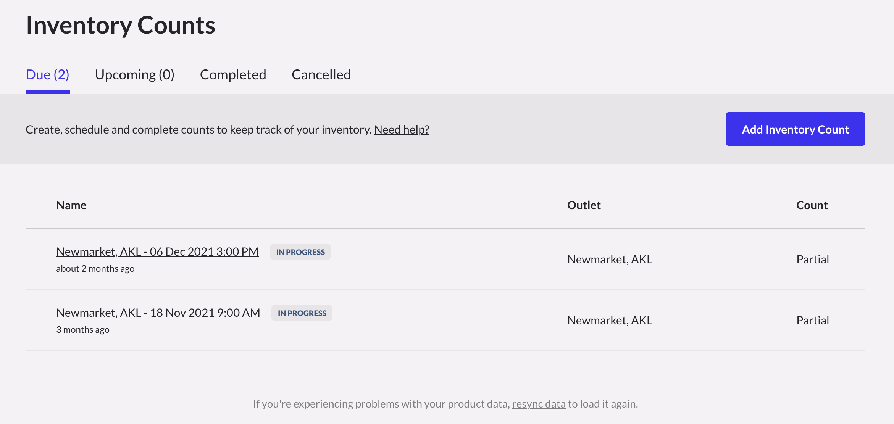Screen dimensions: 894x424
Task: Open the Need help? link
Action: 402,129
